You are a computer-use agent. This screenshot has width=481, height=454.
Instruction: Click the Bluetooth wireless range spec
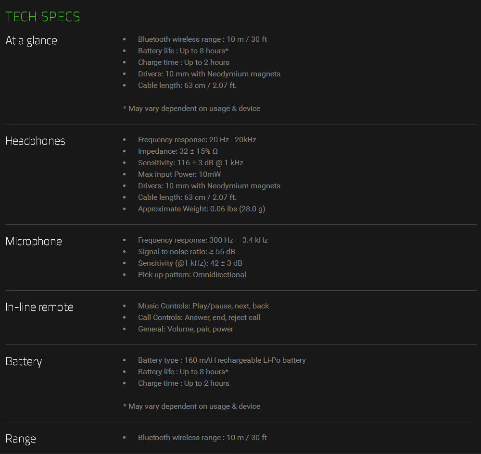pos(202,39)
